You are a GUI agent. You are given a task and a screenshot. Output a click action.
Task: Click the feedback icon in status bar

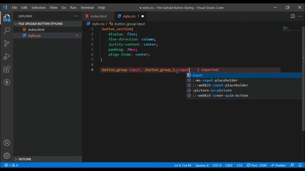tap(292, 165)
